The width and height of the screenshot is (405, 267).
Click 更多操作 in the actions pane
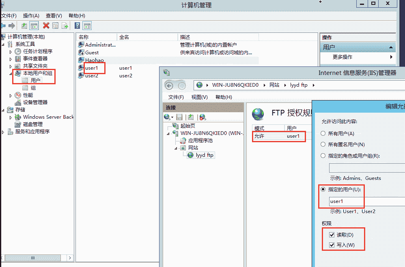pyautogui.click(x=343, y=57)
